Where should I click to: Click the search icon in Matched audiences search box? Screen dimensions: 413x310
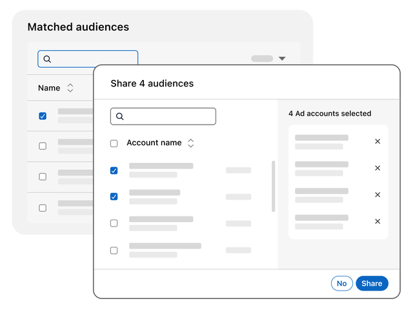(47, 59)
